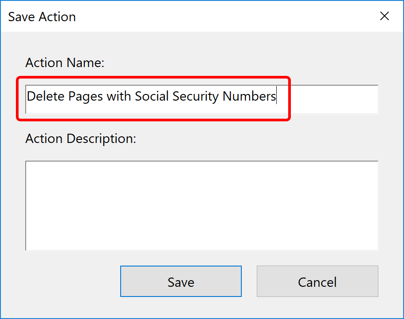Viewport: 404px width, 319px height.
Task: Close the Save Action dialog
Action: pyautogui.click(x=385, y=16)
